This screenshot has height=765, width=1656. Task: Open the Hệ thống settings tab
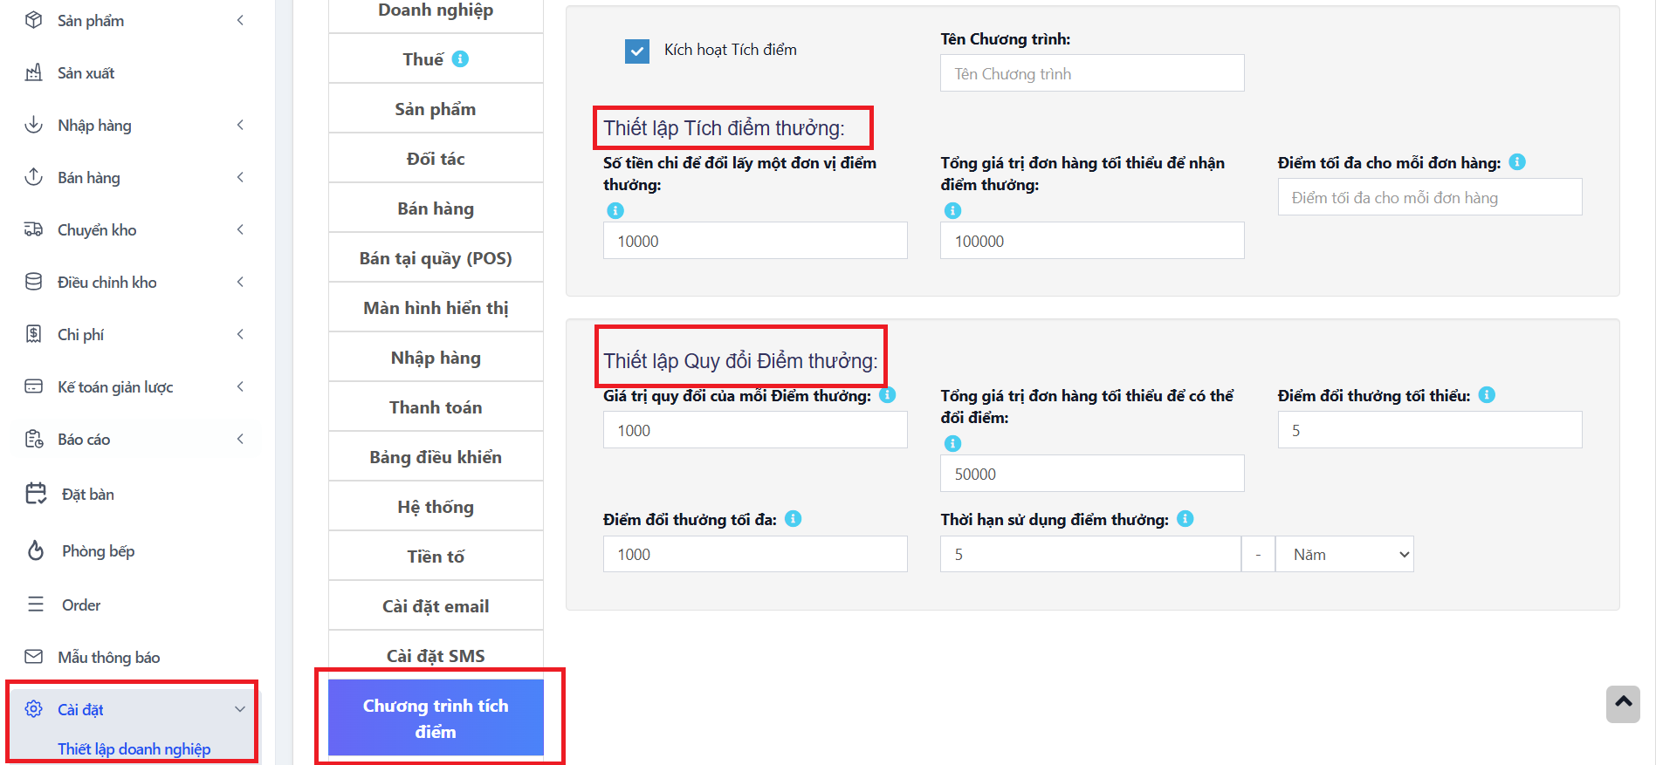(436, 507)
